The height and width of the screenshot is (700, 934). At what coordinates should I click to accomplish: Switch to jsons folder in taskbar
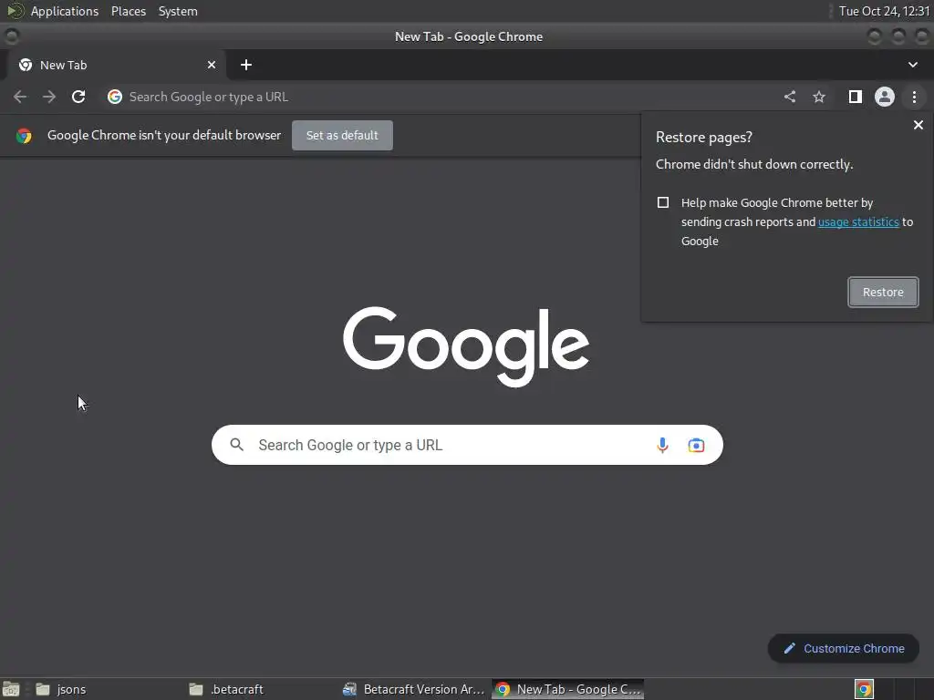tap(108, 689)
